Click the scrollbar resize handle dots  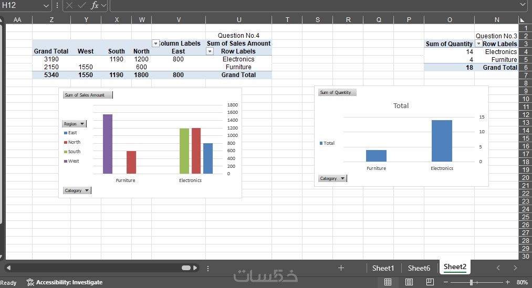pos(207,268)
